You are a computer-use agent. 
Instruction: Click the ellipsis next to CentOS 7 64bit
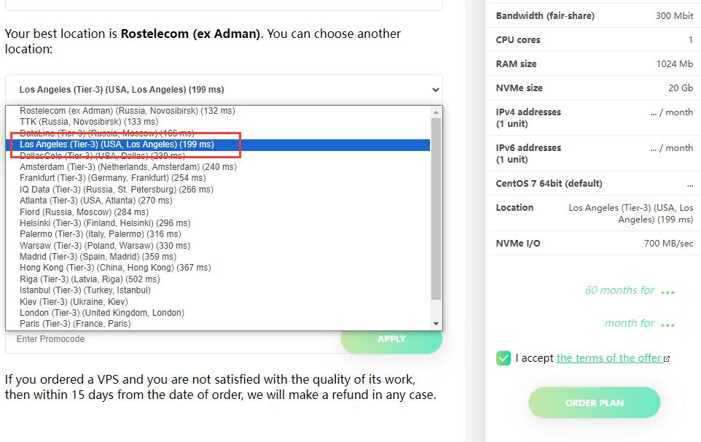tap(690, 185)
